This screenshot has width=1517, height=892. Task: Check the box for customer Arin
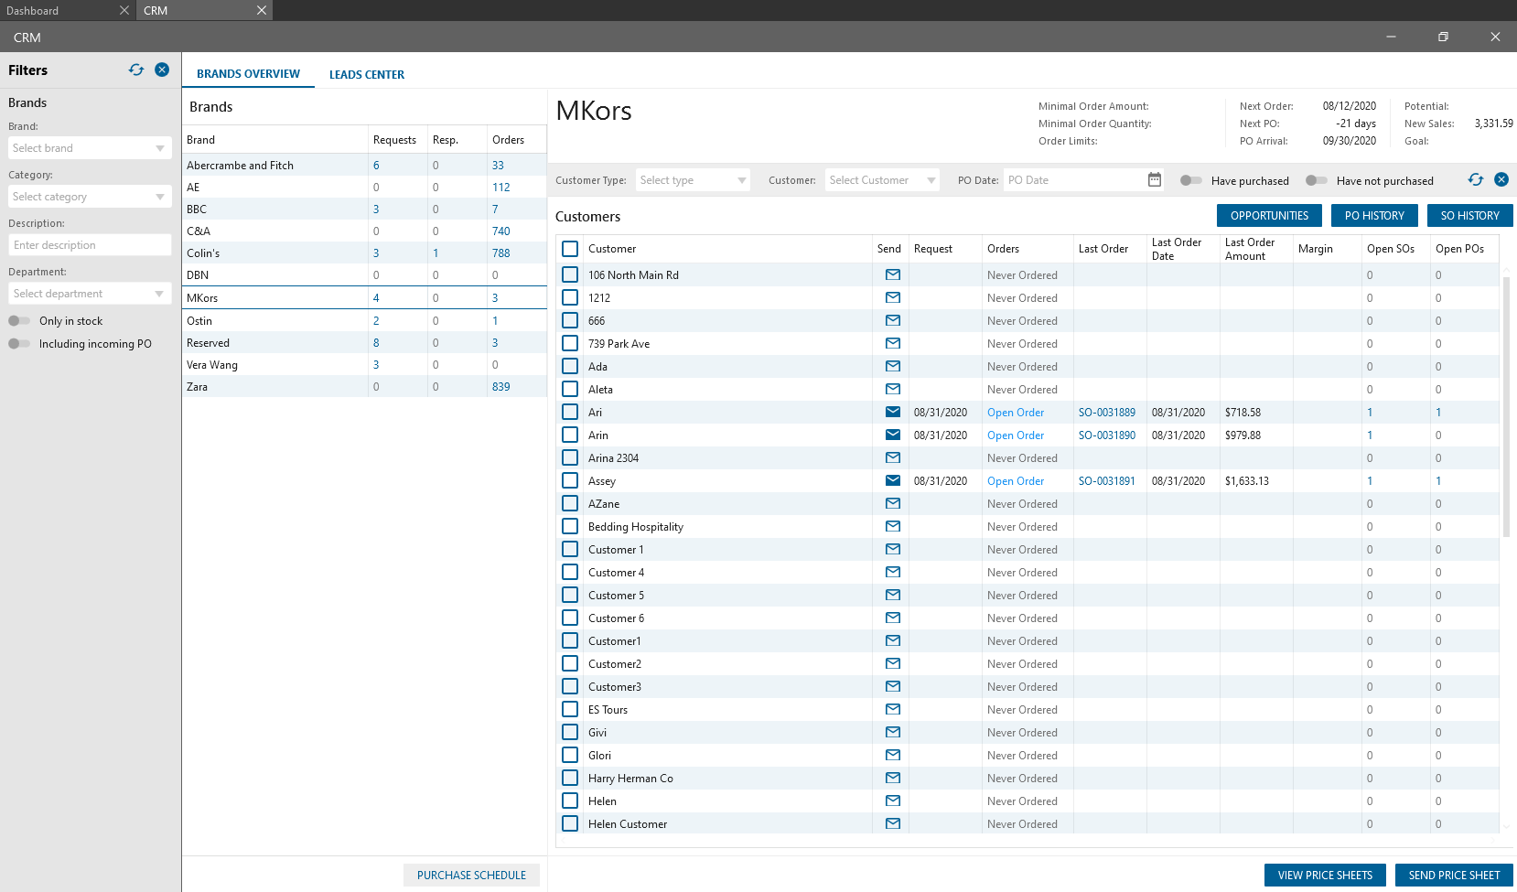point(570,435)
